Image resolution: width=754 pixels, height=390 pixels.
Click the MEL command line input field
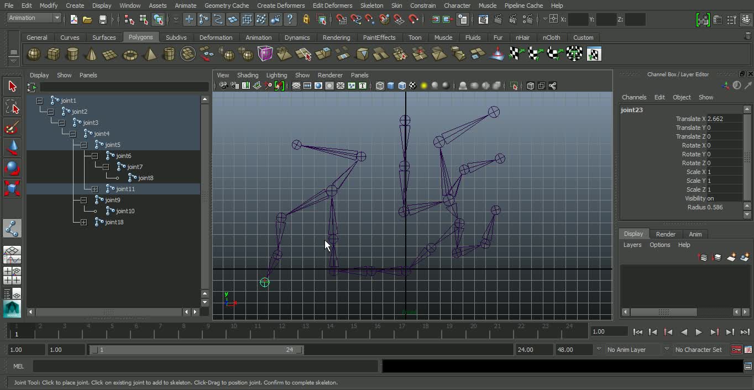[x=205, y=366]
